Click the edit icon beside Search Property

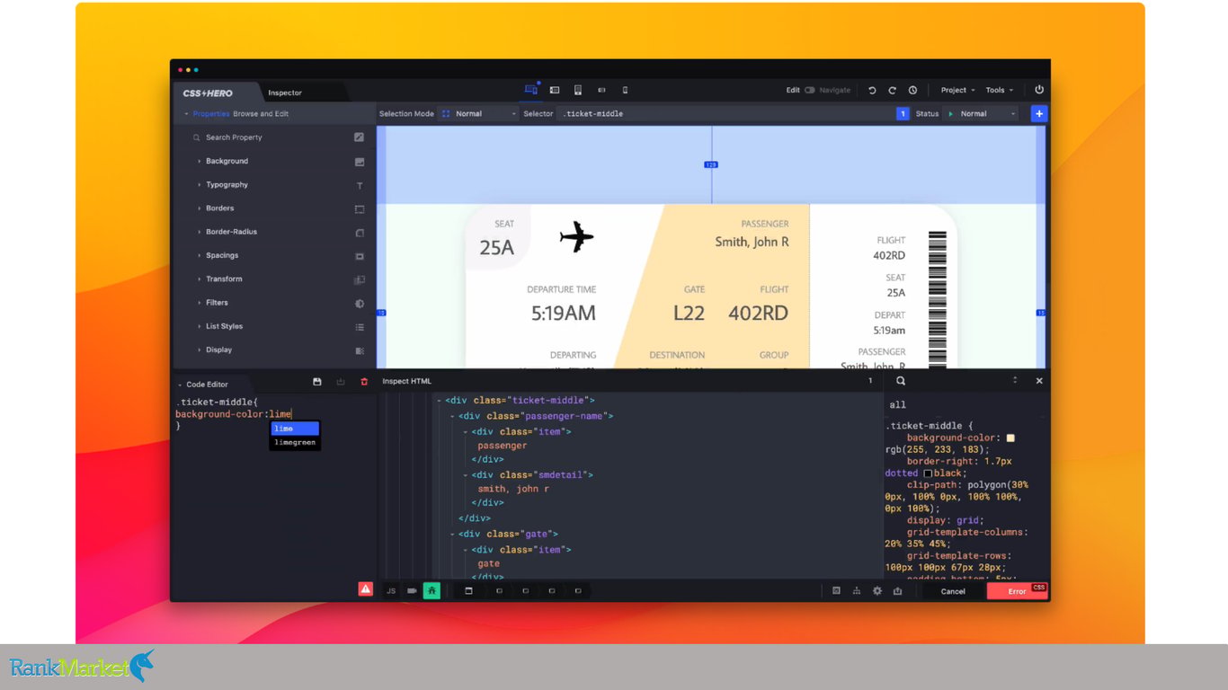click(360, 137)
